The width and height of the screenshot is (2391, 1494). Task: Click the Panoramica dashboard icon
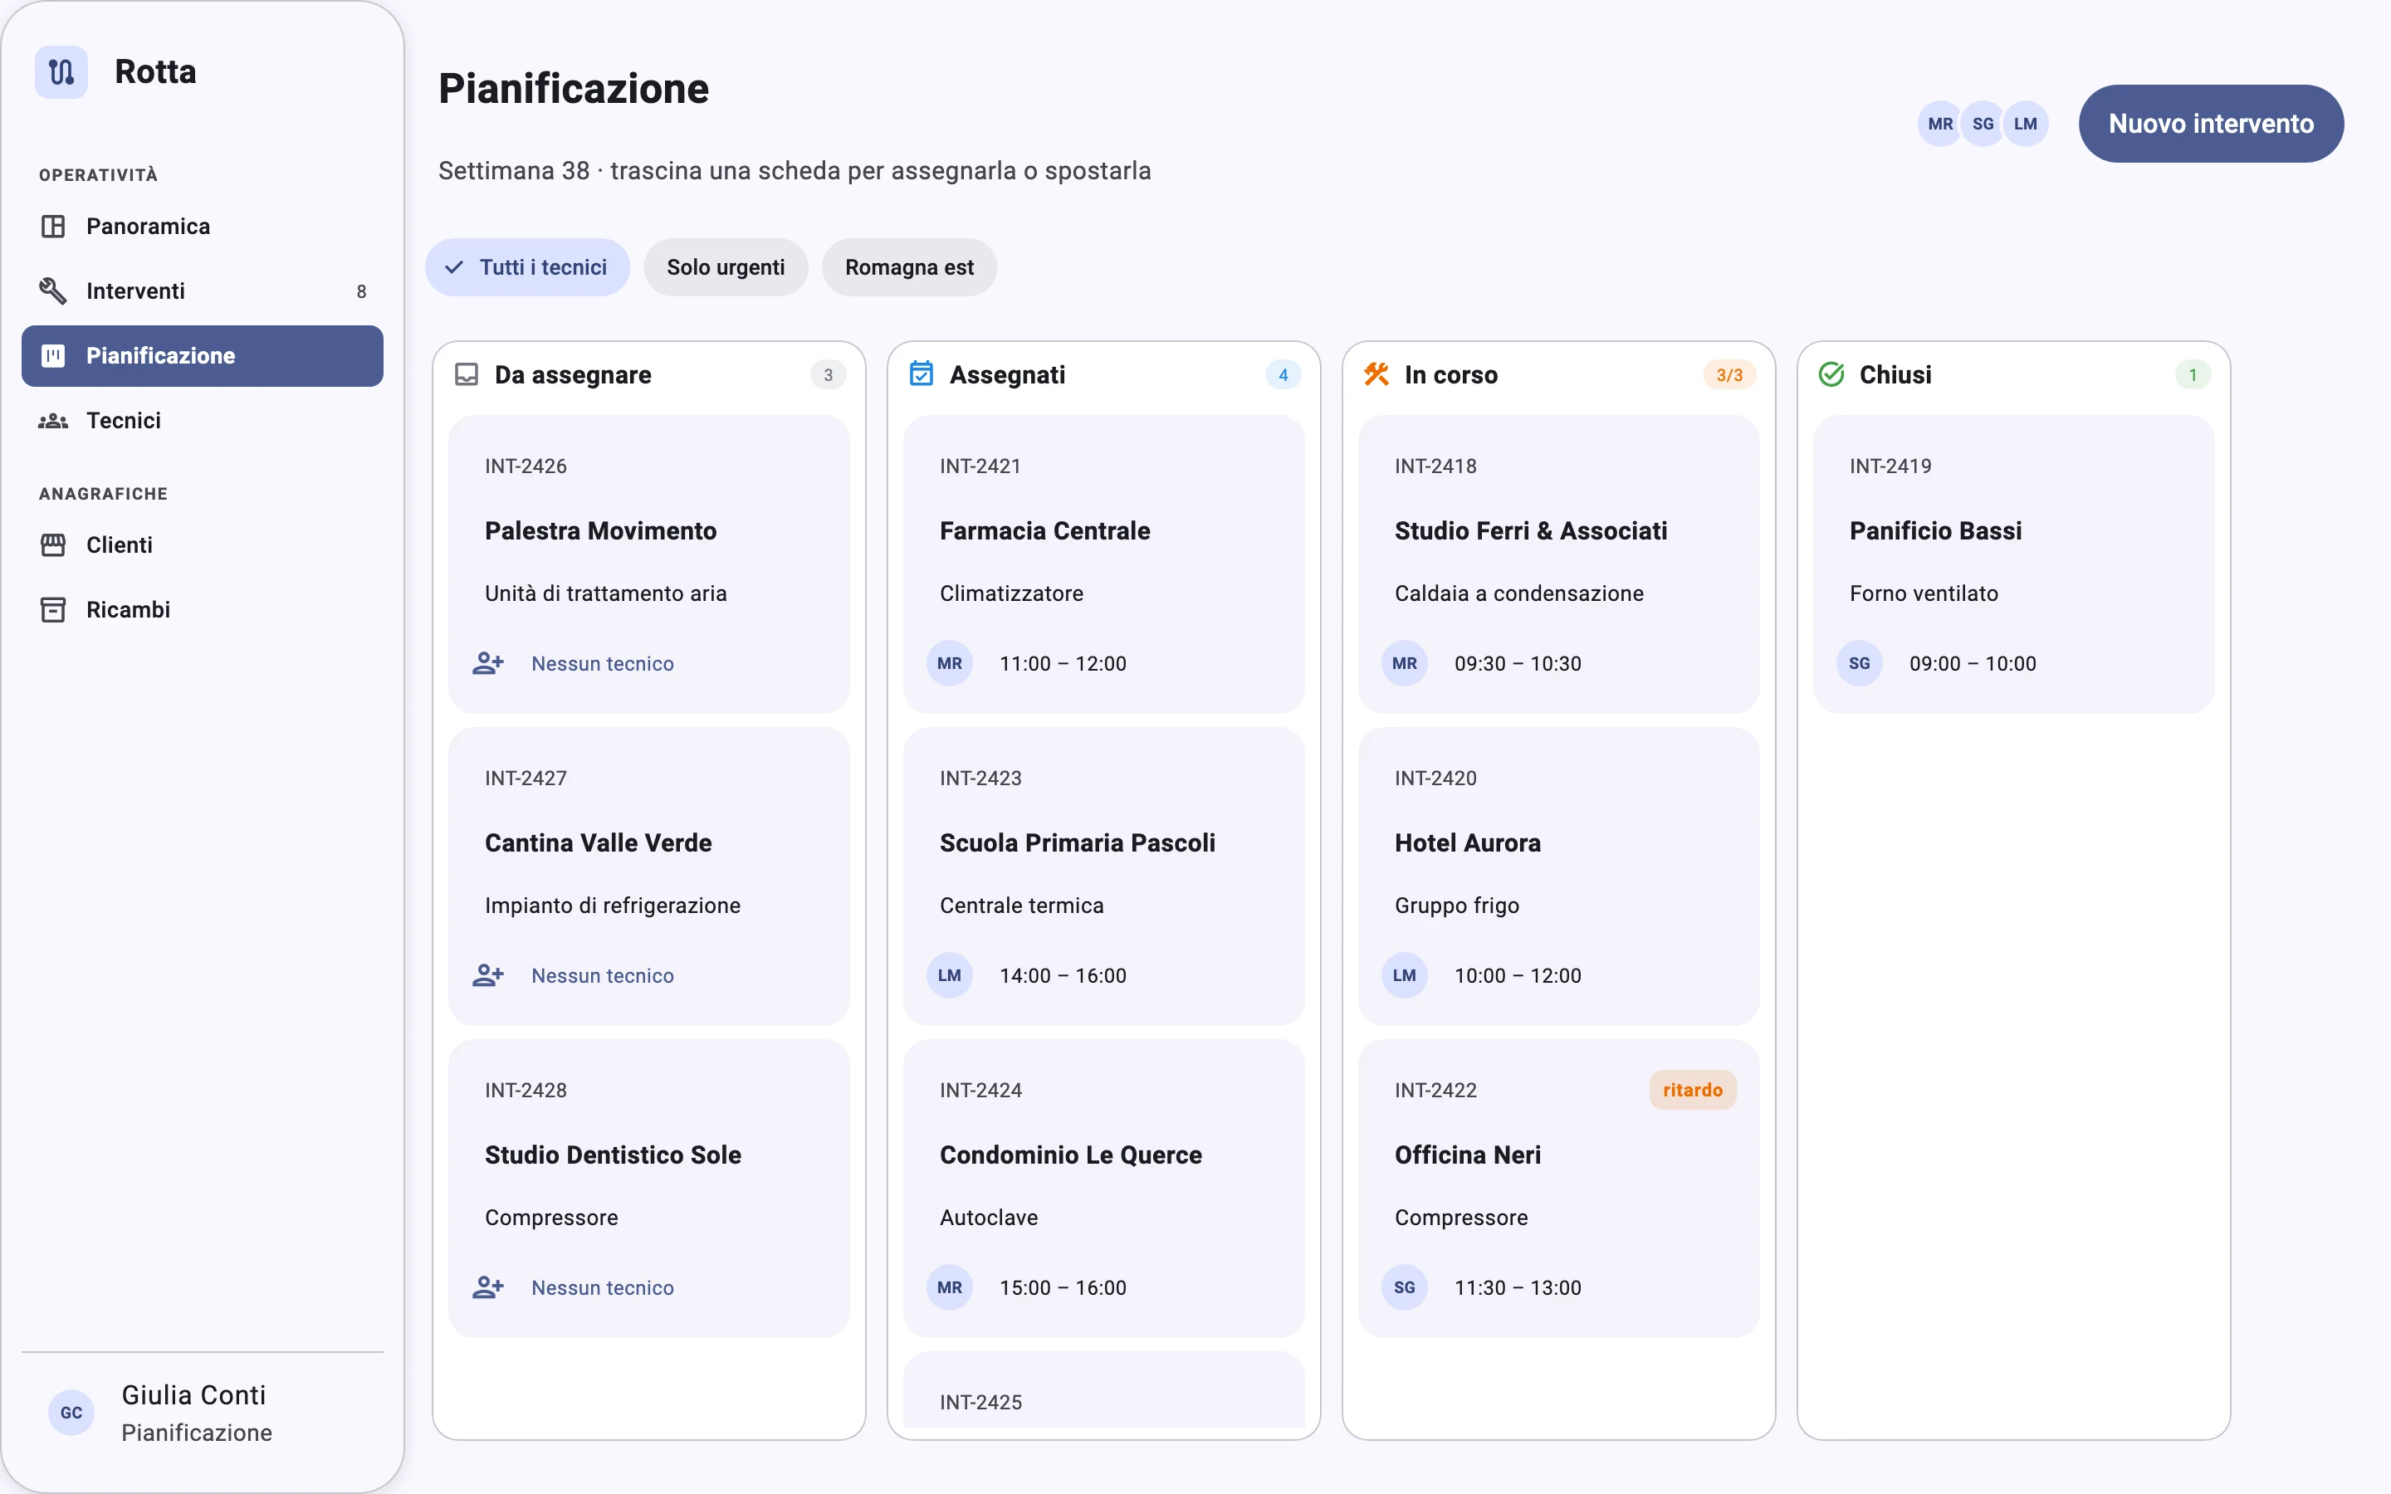[53, 227]
